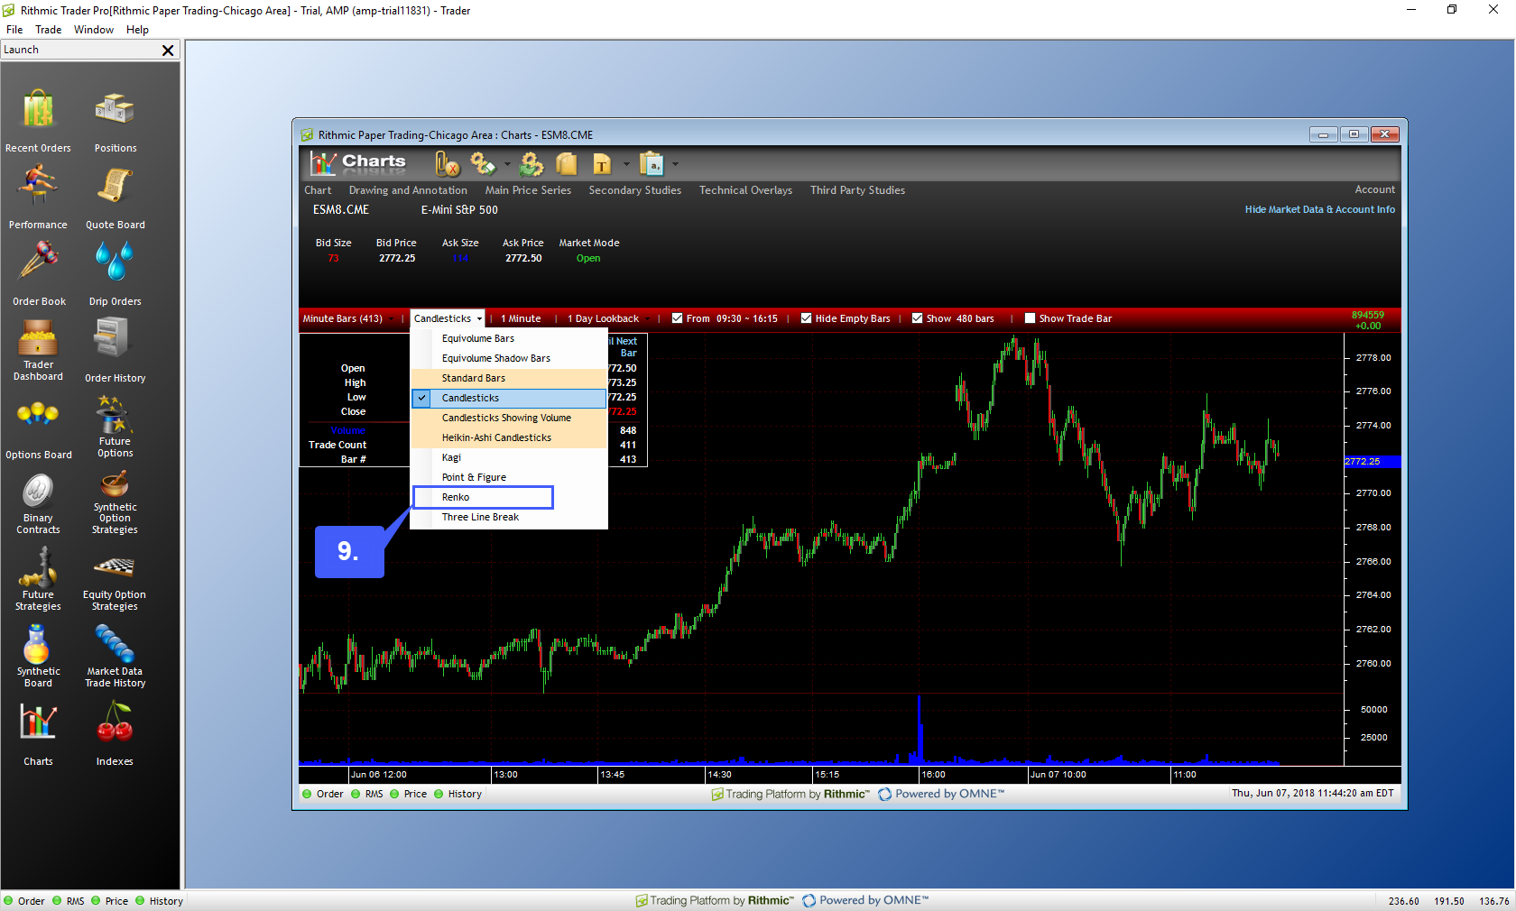Uncheck the Hide Empty Bars option
The height and width of the screenshot is (911, 1516).
click(x=806, y=318)
